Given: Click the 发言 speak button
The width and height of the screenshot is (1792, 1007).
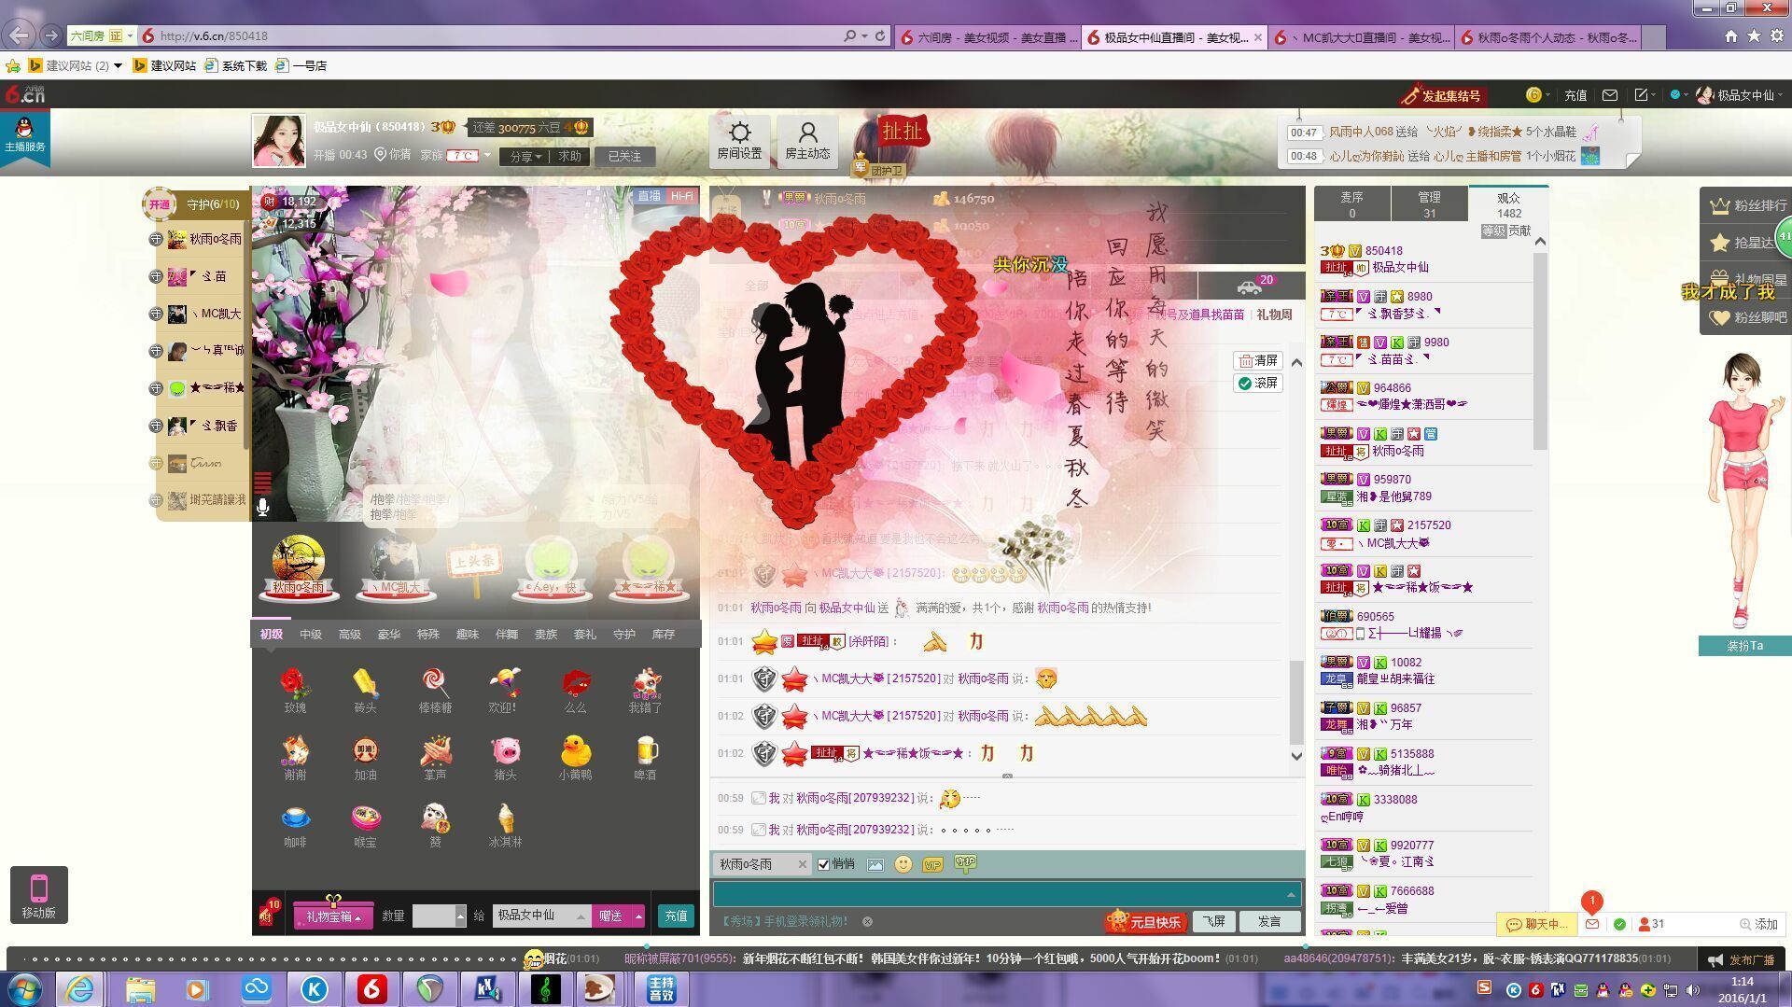Looking at the screenshot, I should pyautogui.click(x=1269, y=922).
